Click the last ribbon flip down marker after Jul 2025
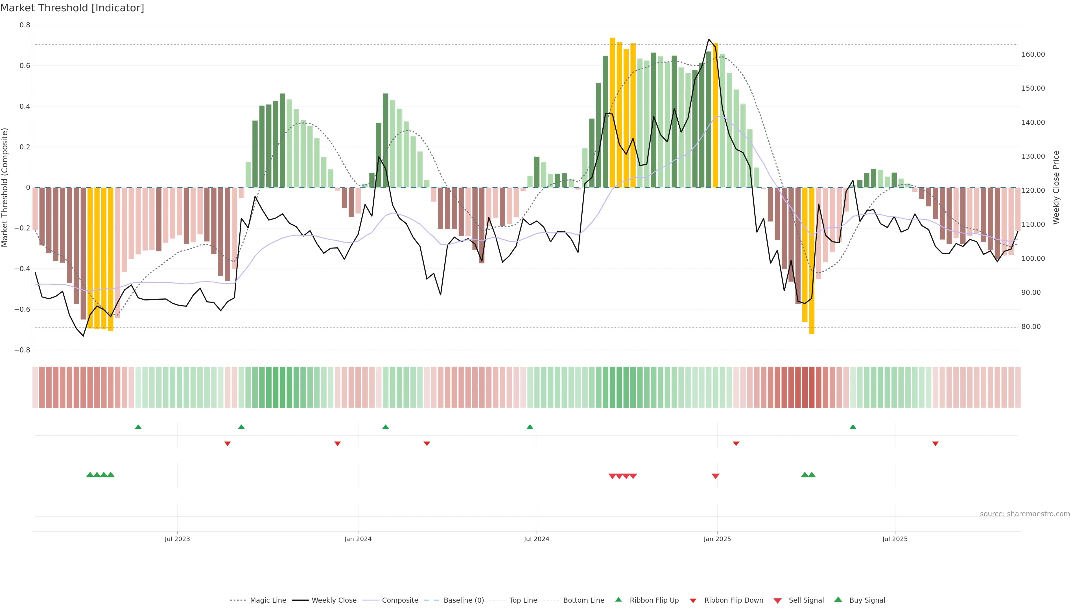Viewport: 1084px width, 610px height. pos(936,443)
